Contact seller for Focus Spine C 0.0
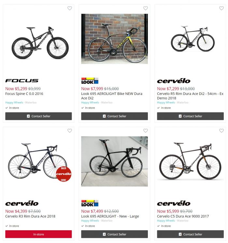 (38, 116)
